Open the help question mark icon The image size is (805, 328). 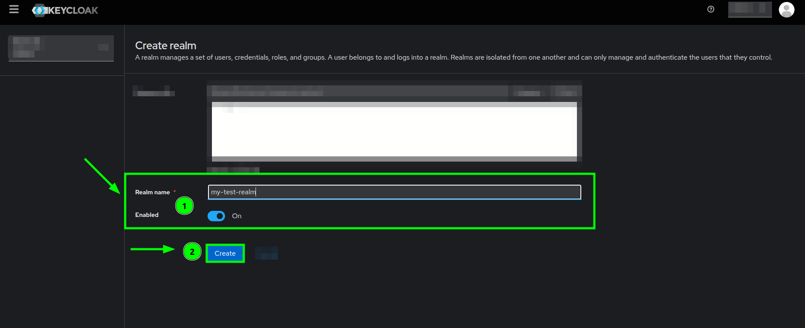pos(711,9)
